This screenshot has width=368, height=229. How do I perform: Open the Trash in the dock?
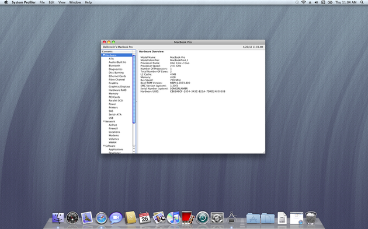coord(311,218)
